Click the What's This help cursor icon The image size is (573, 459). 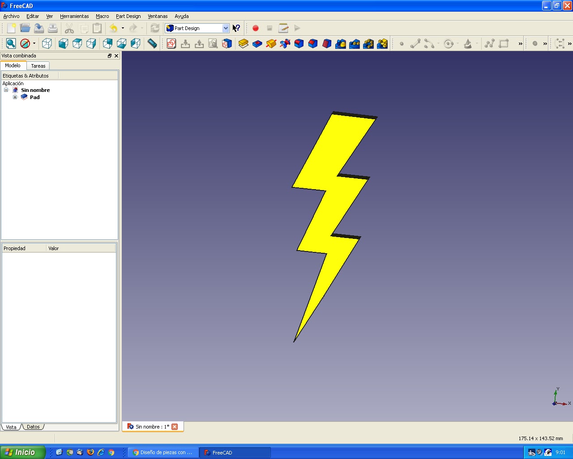[x=236, y=28]
